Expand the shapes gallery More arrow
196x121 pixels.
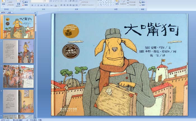113,5
